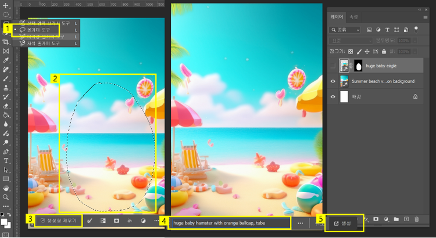Lock layer position
Viewport: 436px width, 238px height.
[x=367, y=52]
